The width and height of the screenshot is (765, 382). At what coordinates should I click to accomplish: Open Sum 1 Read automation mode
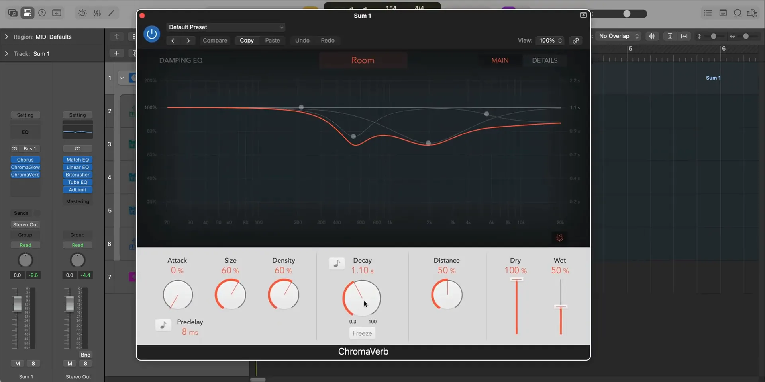click(25, 245)
